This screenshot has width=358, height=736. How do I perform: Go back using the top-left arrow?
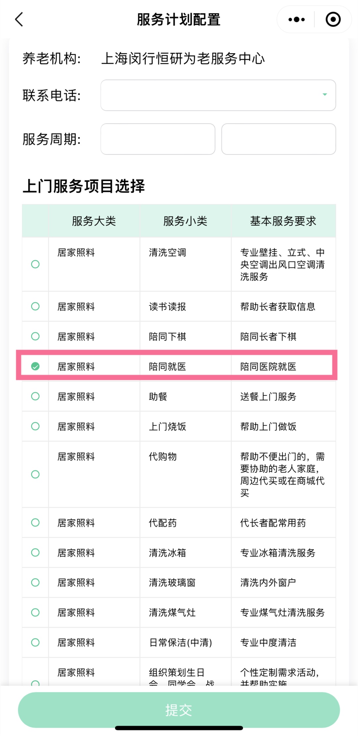(x=19, y=20)
